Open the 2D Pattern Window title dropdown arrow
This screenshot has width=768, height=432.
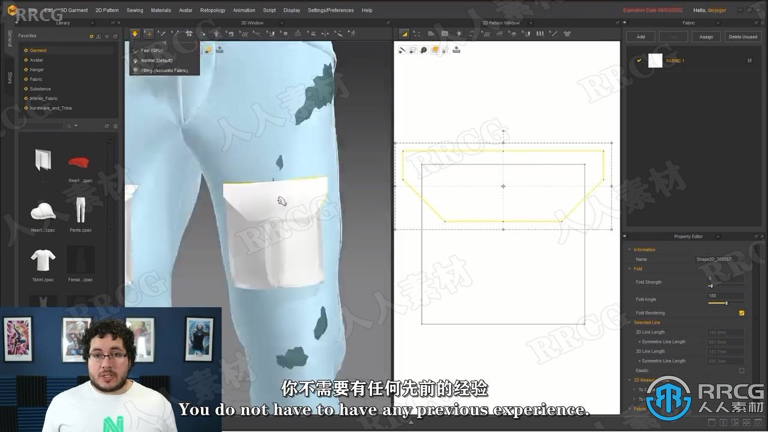click(x=530, y=23)
